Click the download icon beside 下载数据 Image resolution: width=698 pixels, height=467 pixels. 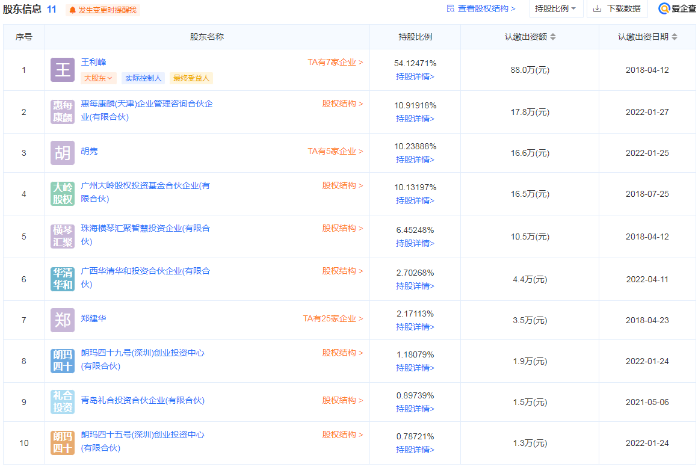tap(598, 8)
